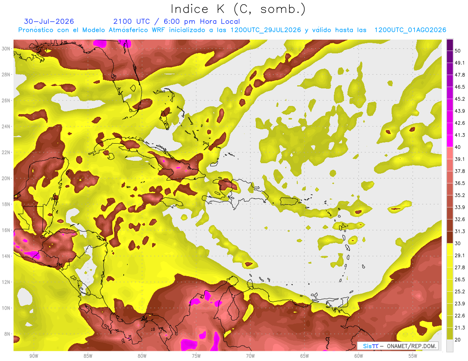Click the 18N latitude axis label
468x361 pixels.
[6, 204]
